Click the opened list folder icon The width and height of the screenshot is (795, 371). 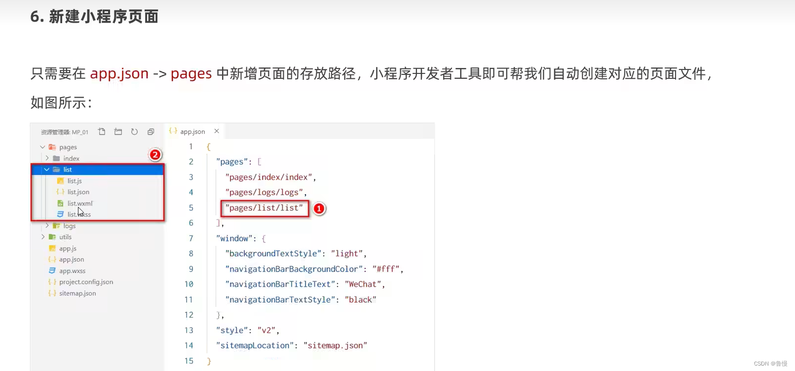(x=56, y=169)
